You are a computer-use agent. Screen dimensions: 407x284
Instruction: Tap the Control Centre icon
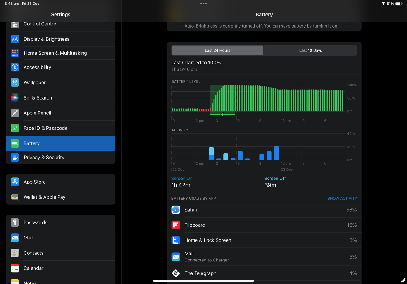[x=15, y=25]
